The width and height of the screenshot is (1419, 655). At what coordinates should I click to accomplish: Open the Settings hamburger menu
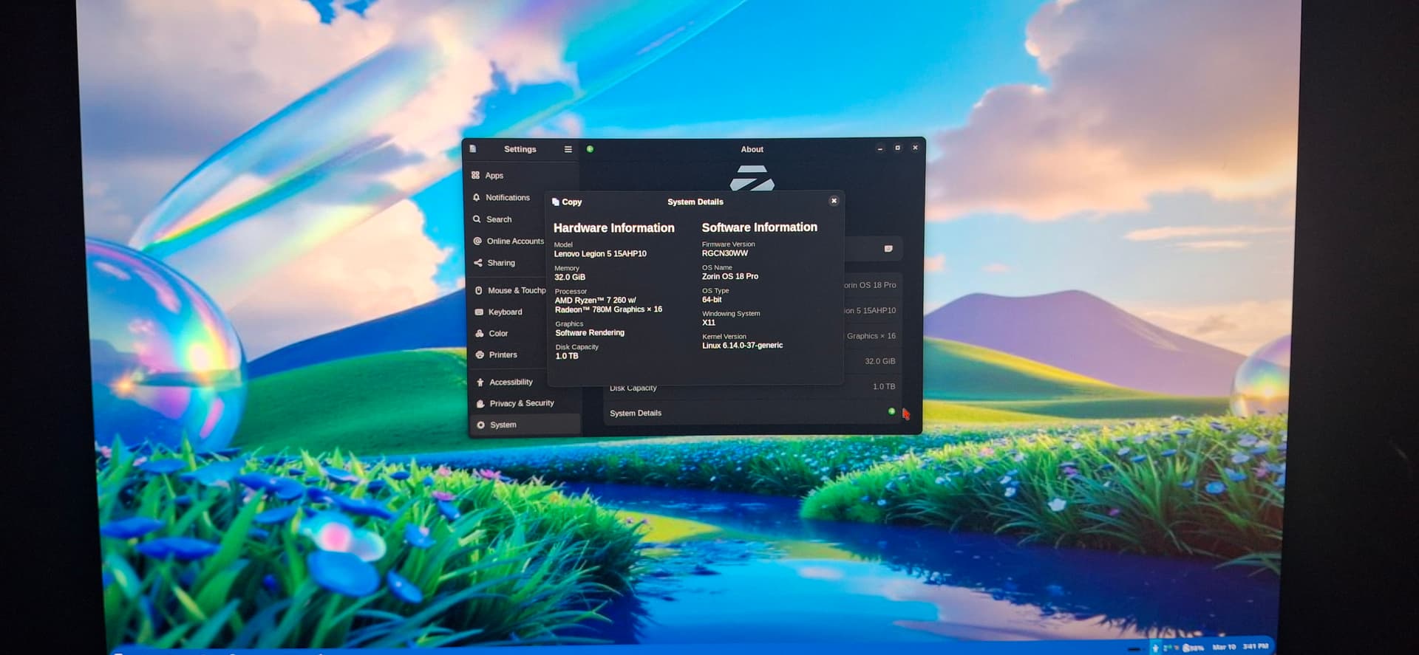[568, 149]
